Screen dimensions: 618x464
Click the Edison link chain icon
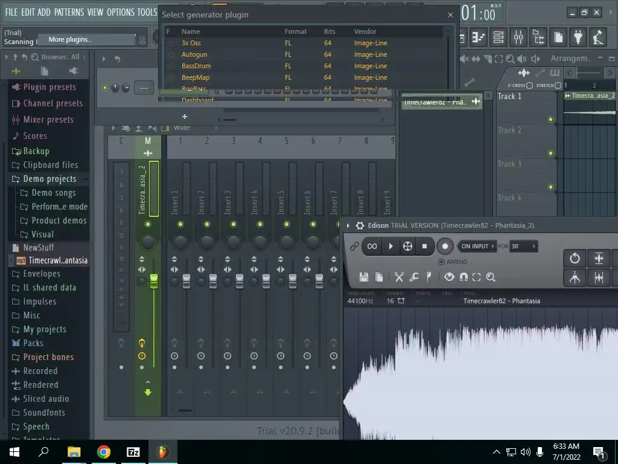(x=354, y=246)
